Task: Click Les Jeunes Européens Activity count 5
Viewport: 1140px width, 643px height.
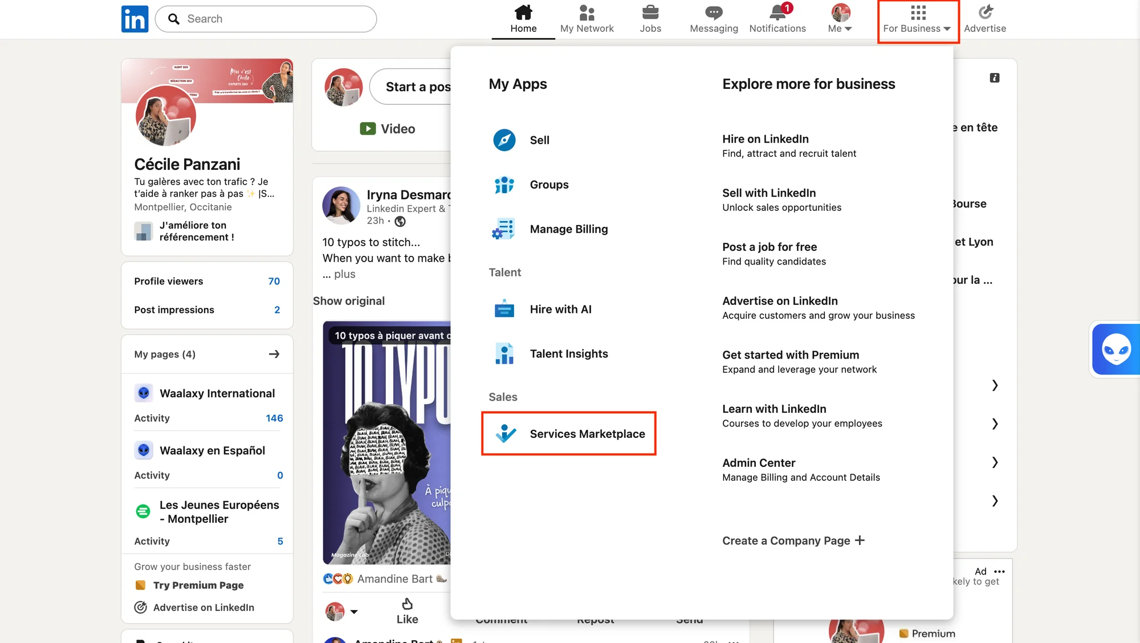Action: [280, 541]
